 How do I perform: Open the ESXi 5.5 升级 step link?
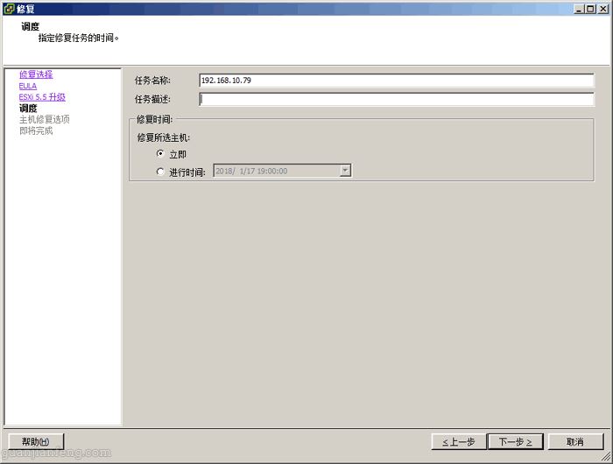click(x=42, y=97)
